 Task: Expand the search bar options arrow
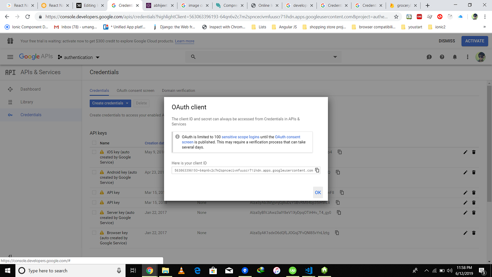pyautogui.click(x=335, y=57)
